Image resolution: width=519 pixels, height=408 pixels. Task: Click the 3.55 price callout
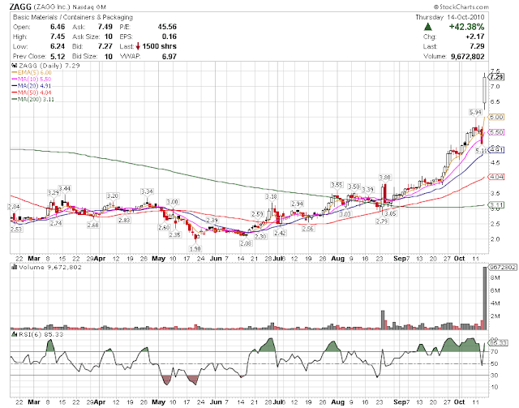click(337, 184)
